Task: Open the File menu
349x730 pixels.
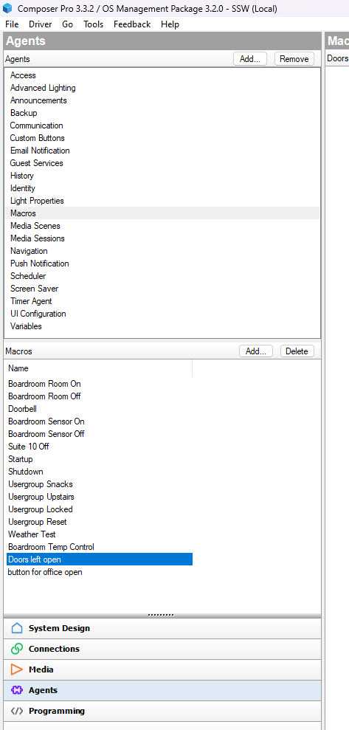Action: [x=12, y=24]
